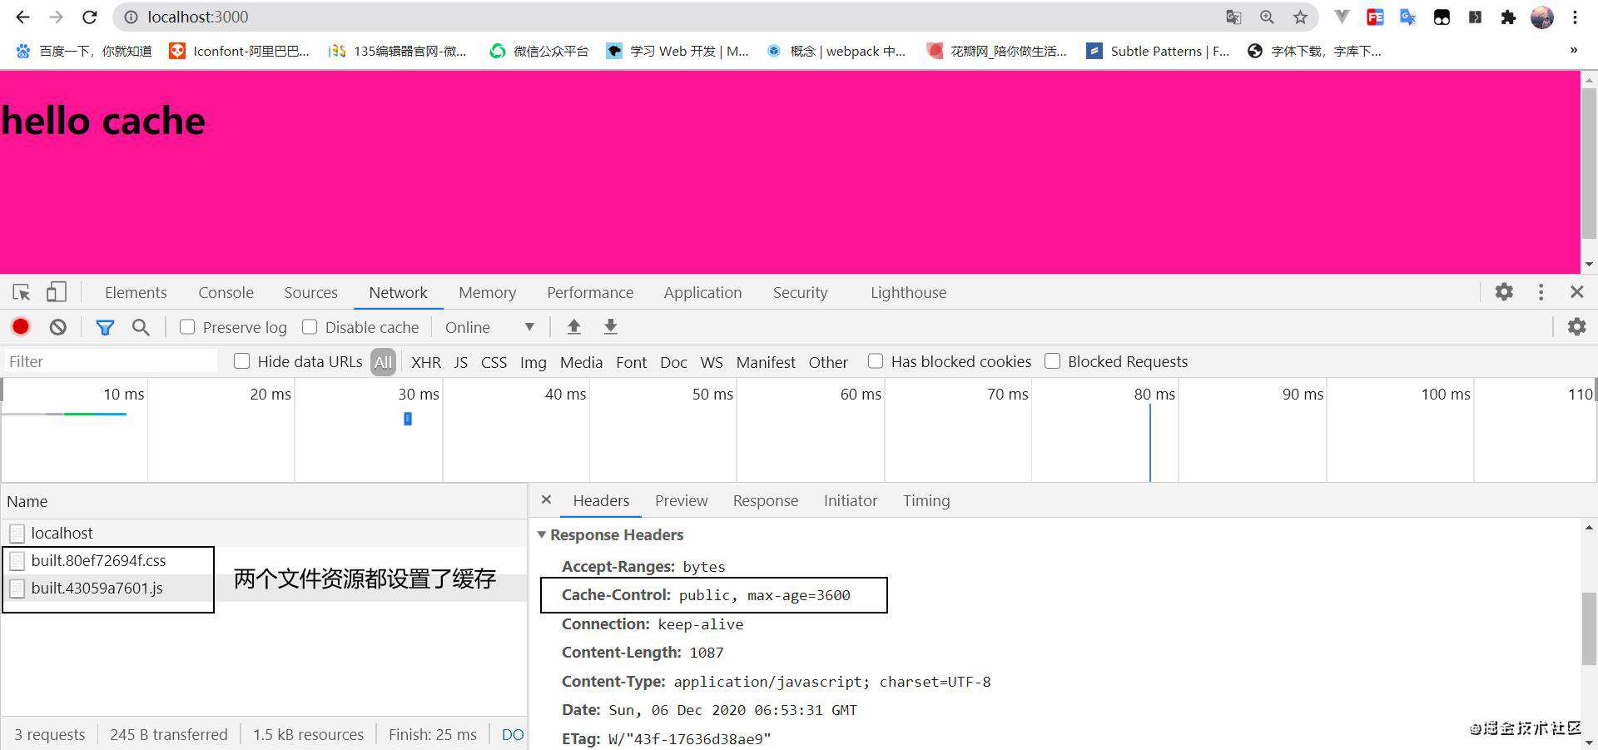Switch to the Performance tab
The height and width of the screenshot is (750, 1598).
tap(590, 292)
